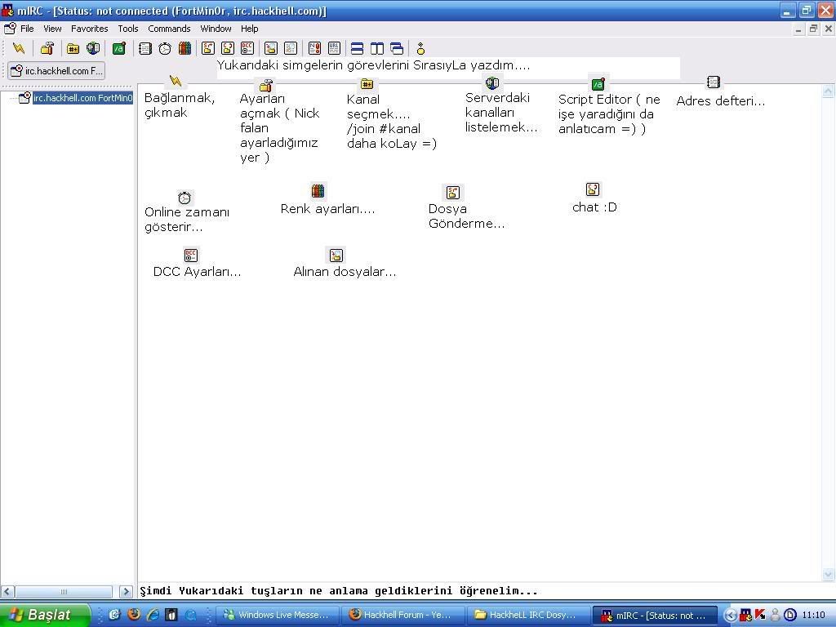Open the server Channels List globe icon

(93, 48)
